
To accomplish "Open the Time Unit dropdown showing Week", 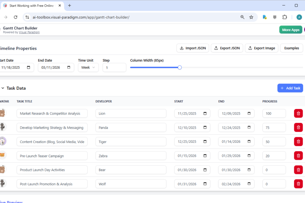I will [x=88, y=67].
